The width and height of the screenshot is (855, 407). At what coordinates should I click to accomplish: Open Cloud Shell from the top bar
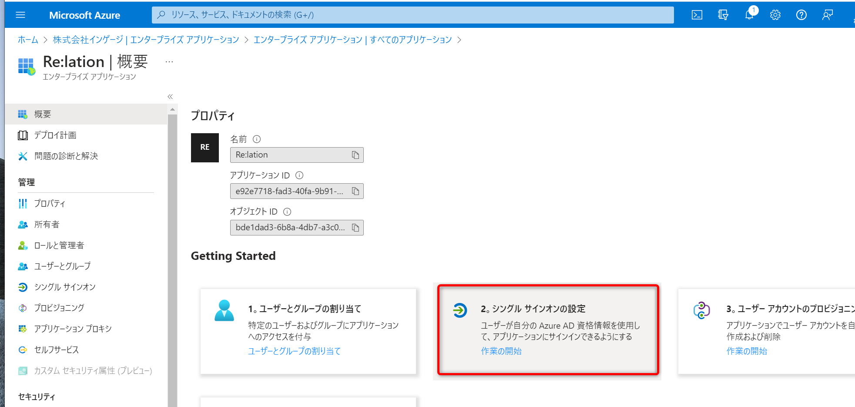pyautogui.click(x=697, y=15)
